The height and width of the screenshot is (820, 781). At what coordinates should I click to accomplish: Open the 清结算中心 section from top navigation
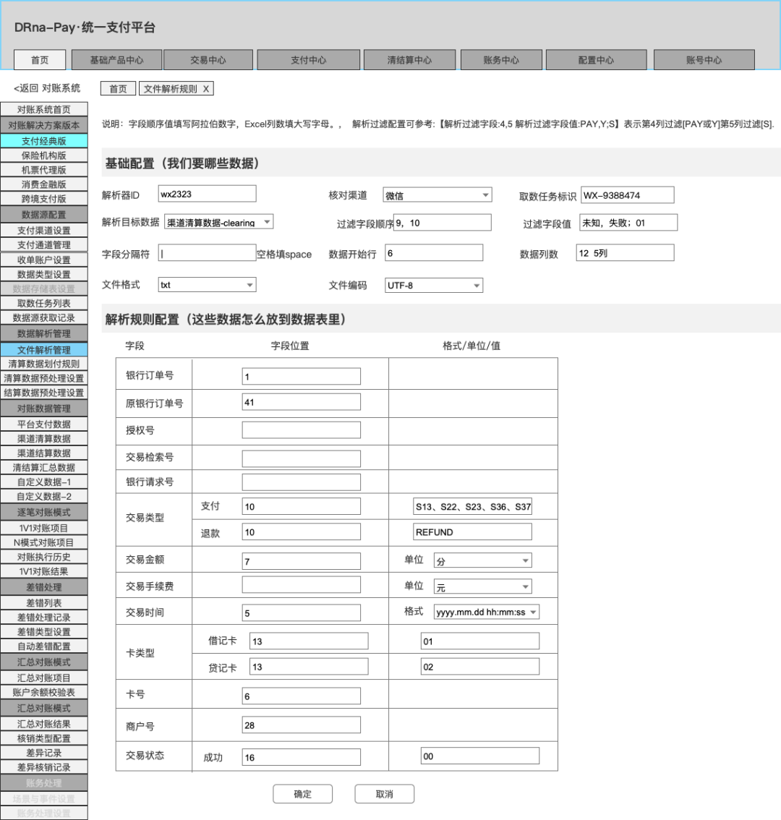tap(409, 60)
